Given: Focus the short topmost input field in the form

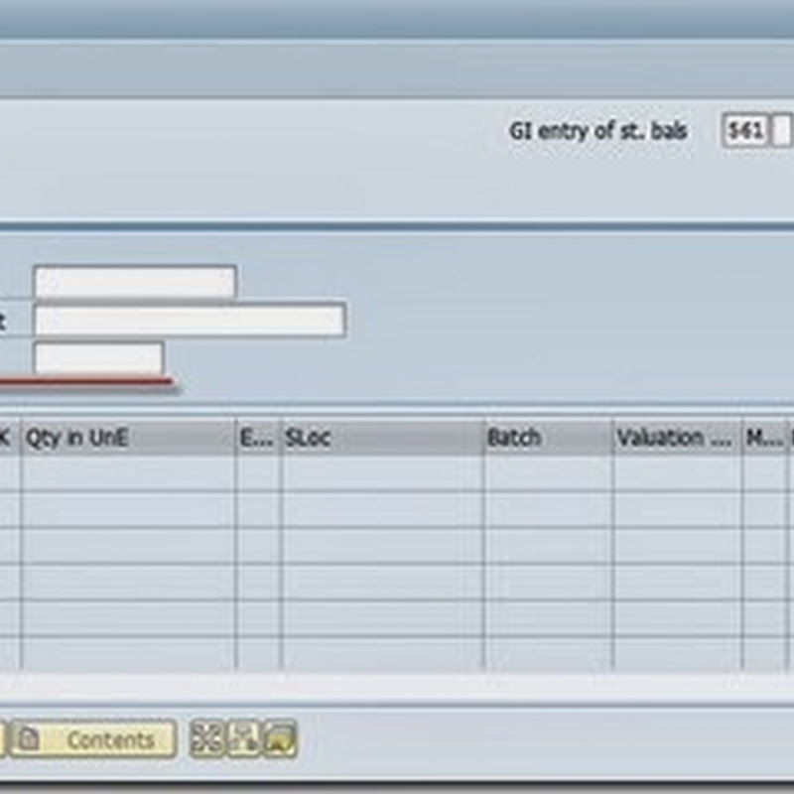Looking at the screenshot, I should (x=135, y=282).
